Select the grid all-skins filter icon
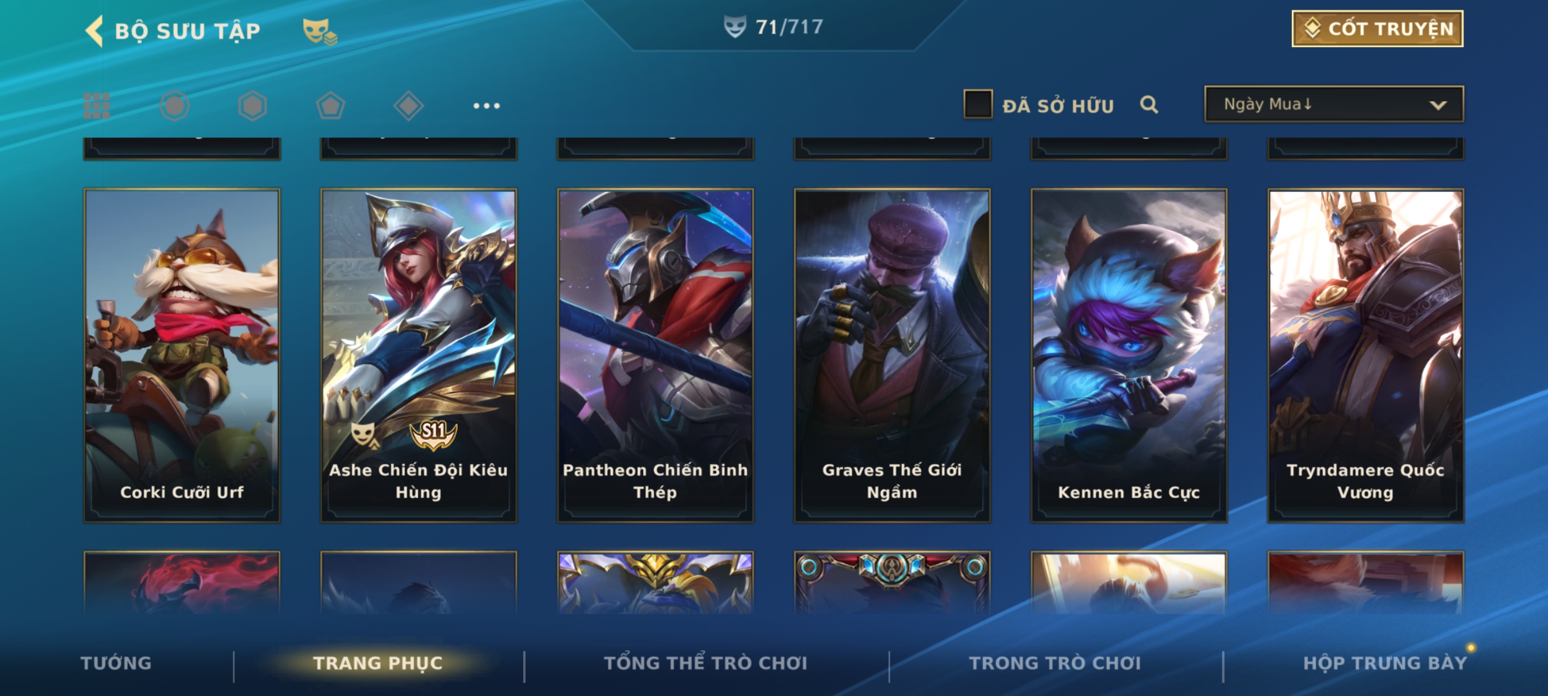Image resolution: width=1548 pixels, height=696 pixels. 97,106
